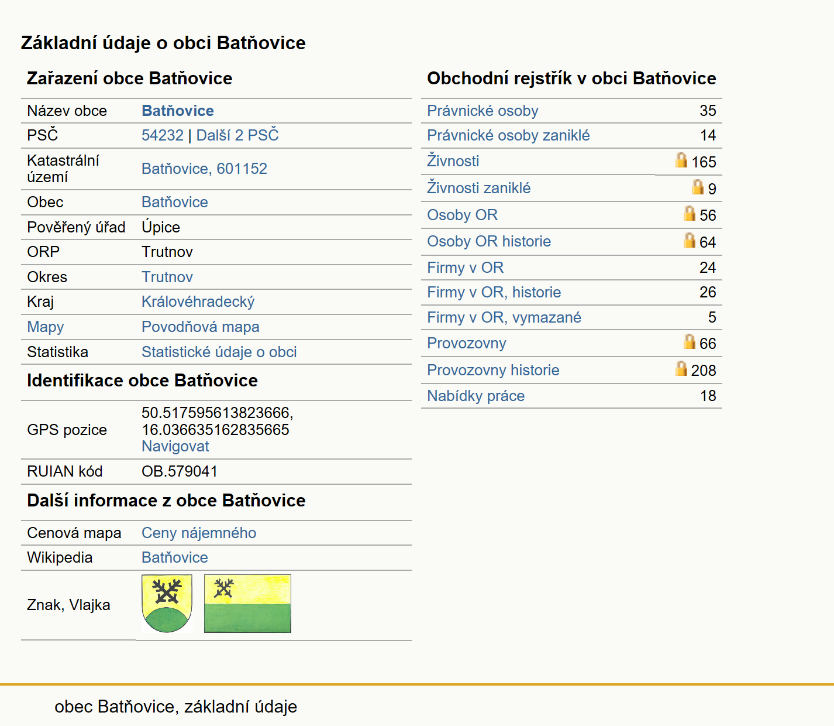
Task: Click the footer caption obec Batňovice, základní údaje
Action: coord(175,707)
